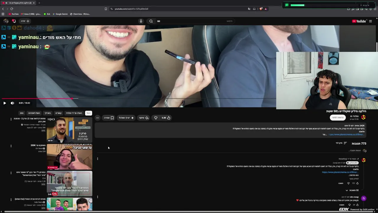Close the current YouTube browser tab
378x213 pixels.
coord(34,3)
